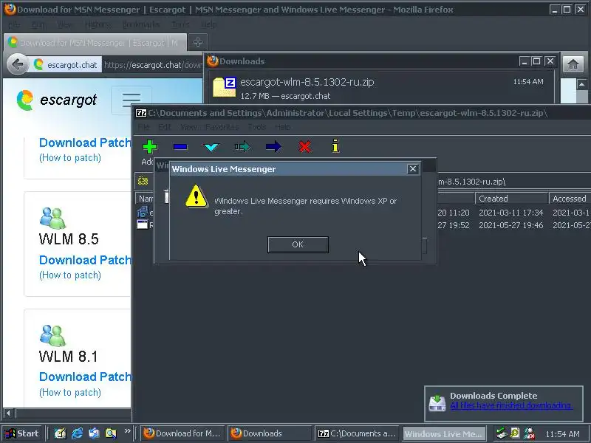
Task: Click OK in Windows Live Messenger dialog
Action: tap(298, 244)
